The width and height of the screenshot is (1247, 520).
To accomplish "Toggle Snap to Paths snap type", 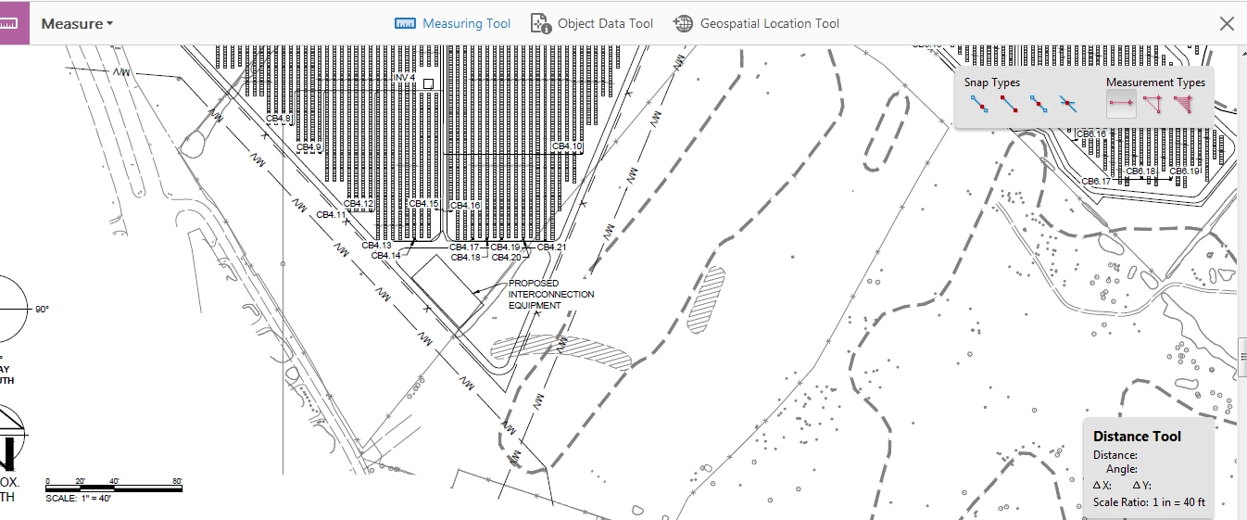I will pos(980,105).
